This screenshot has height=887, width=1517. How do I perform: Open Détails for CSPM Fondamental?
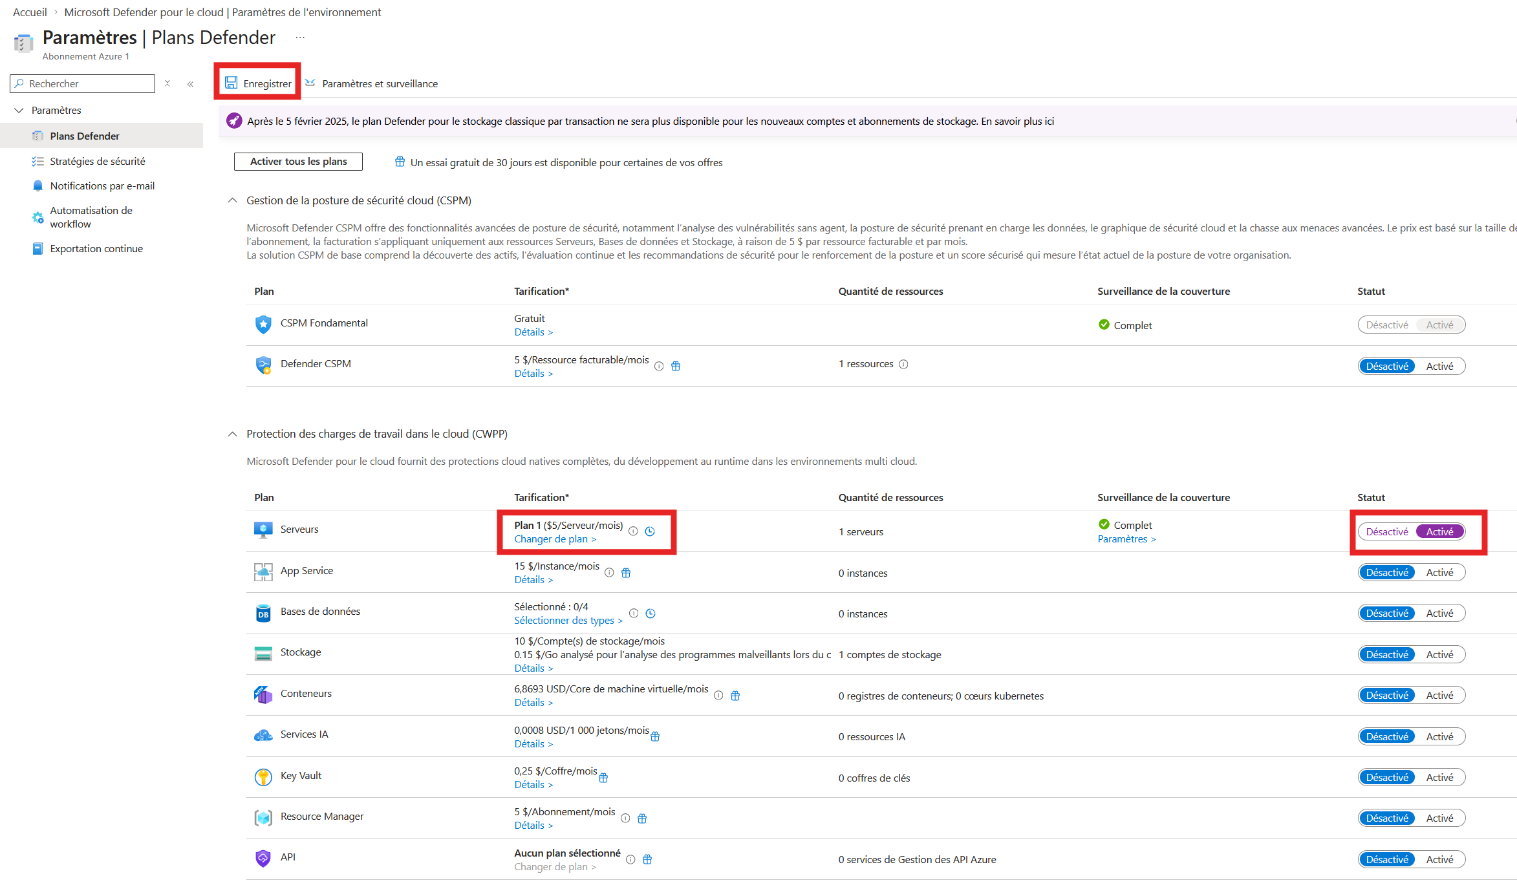tap(533, 332)
